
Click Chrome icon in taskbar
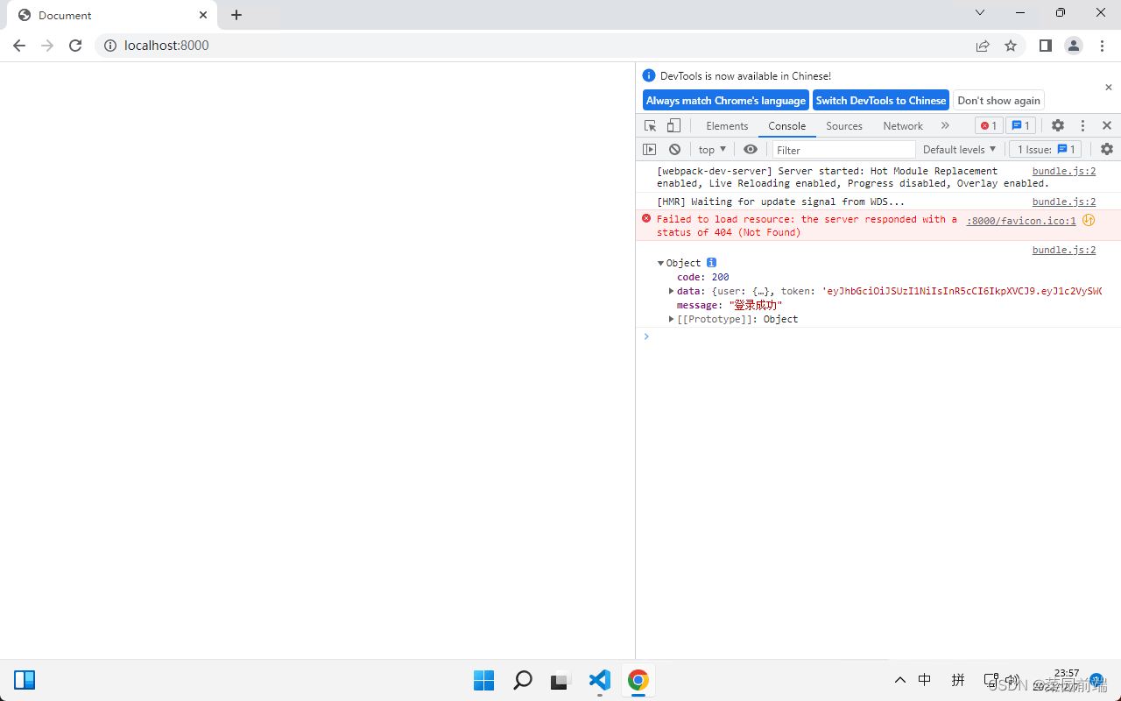[638, 680]
